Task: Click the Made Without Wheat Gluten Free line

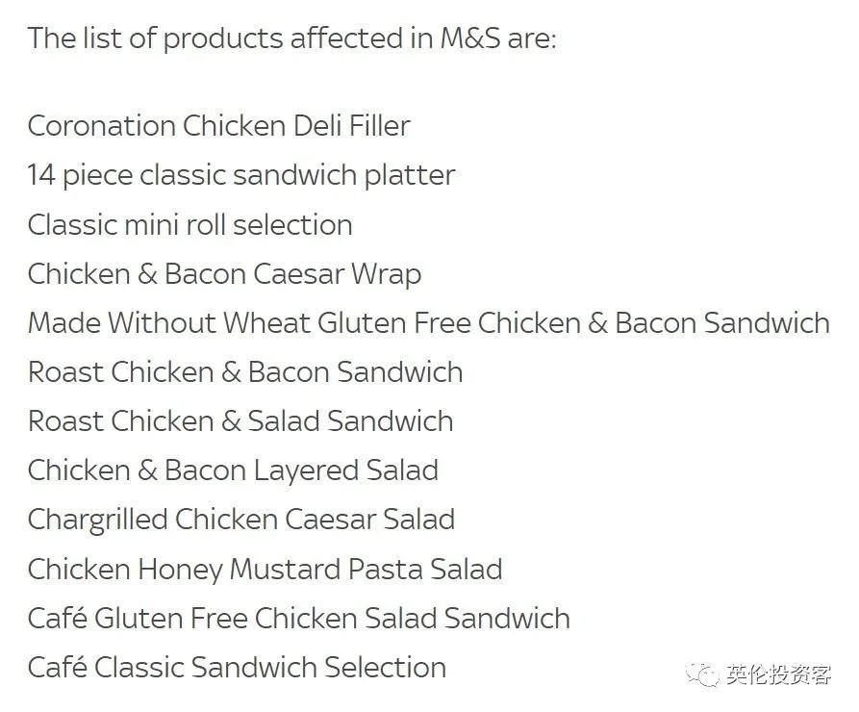Action: tap(429, 323)
